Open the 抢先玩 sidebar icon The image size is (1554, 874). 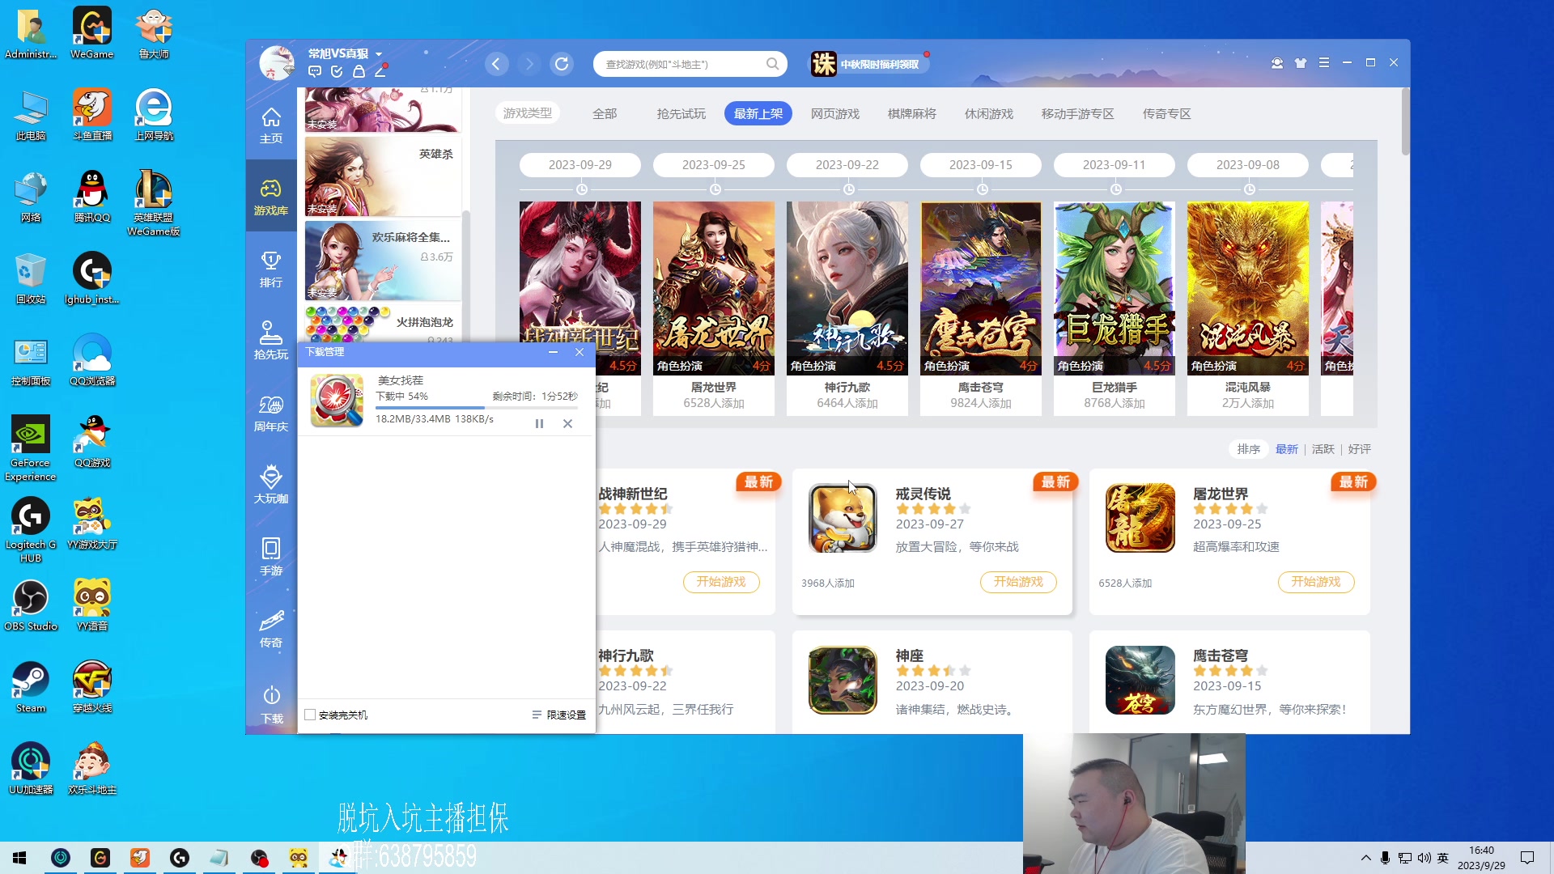tap(271, 341)
